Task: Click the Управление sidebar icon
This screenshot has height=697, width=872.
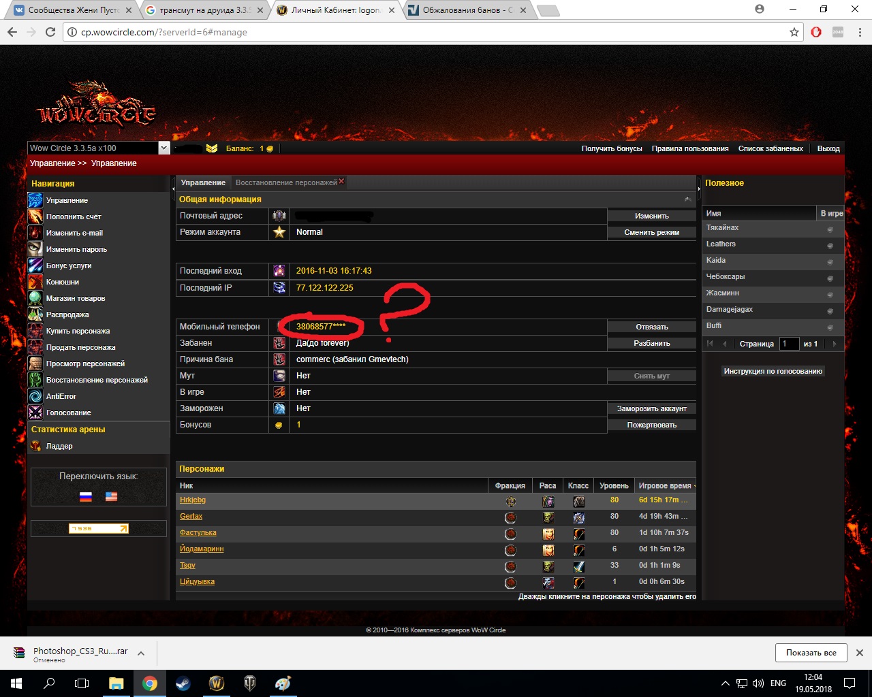Action: [x=35, y=200]
